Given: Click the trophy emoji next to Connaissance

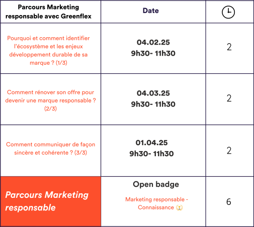Looking at the screenshot, I should [180, 207].
